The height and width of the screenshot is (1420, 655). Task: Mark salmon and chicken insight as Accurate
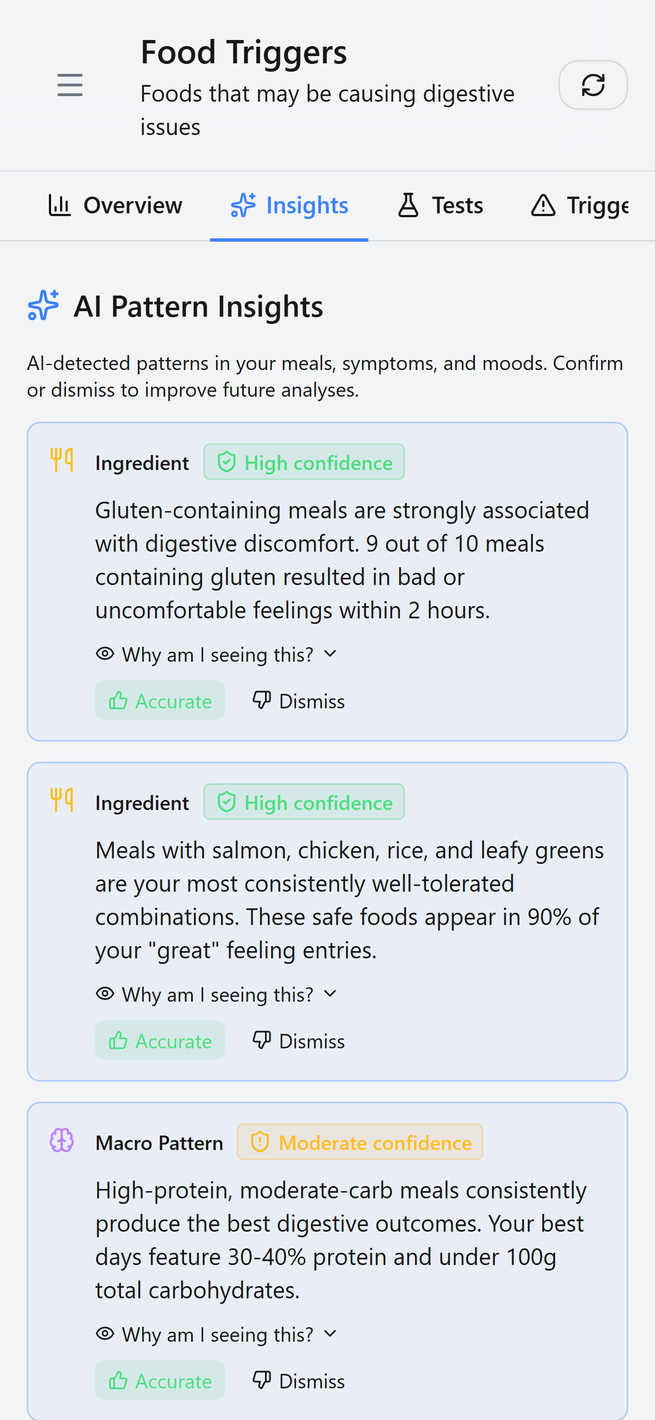coord(160,1041)
